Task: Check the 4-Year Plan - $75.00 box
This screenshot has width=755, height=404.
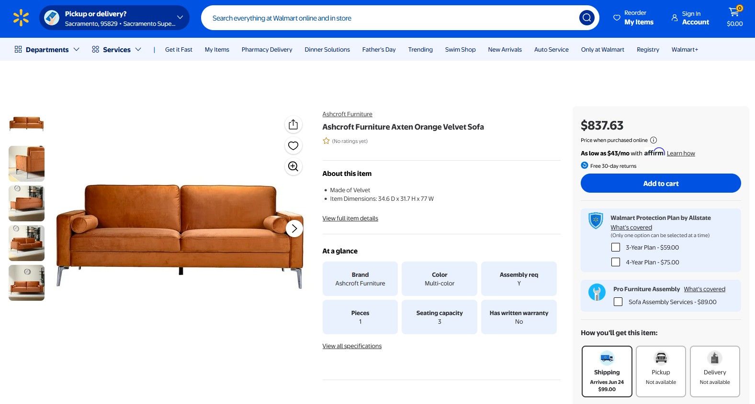Action: [x=616, y=262]
